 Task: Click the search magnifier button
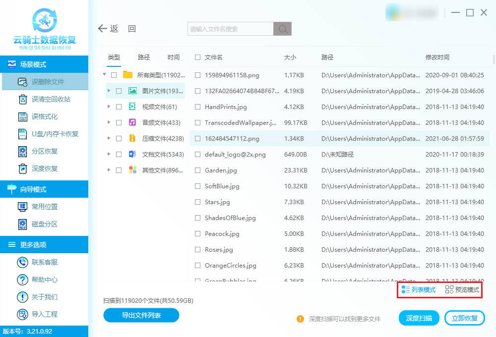click(283, 29)
